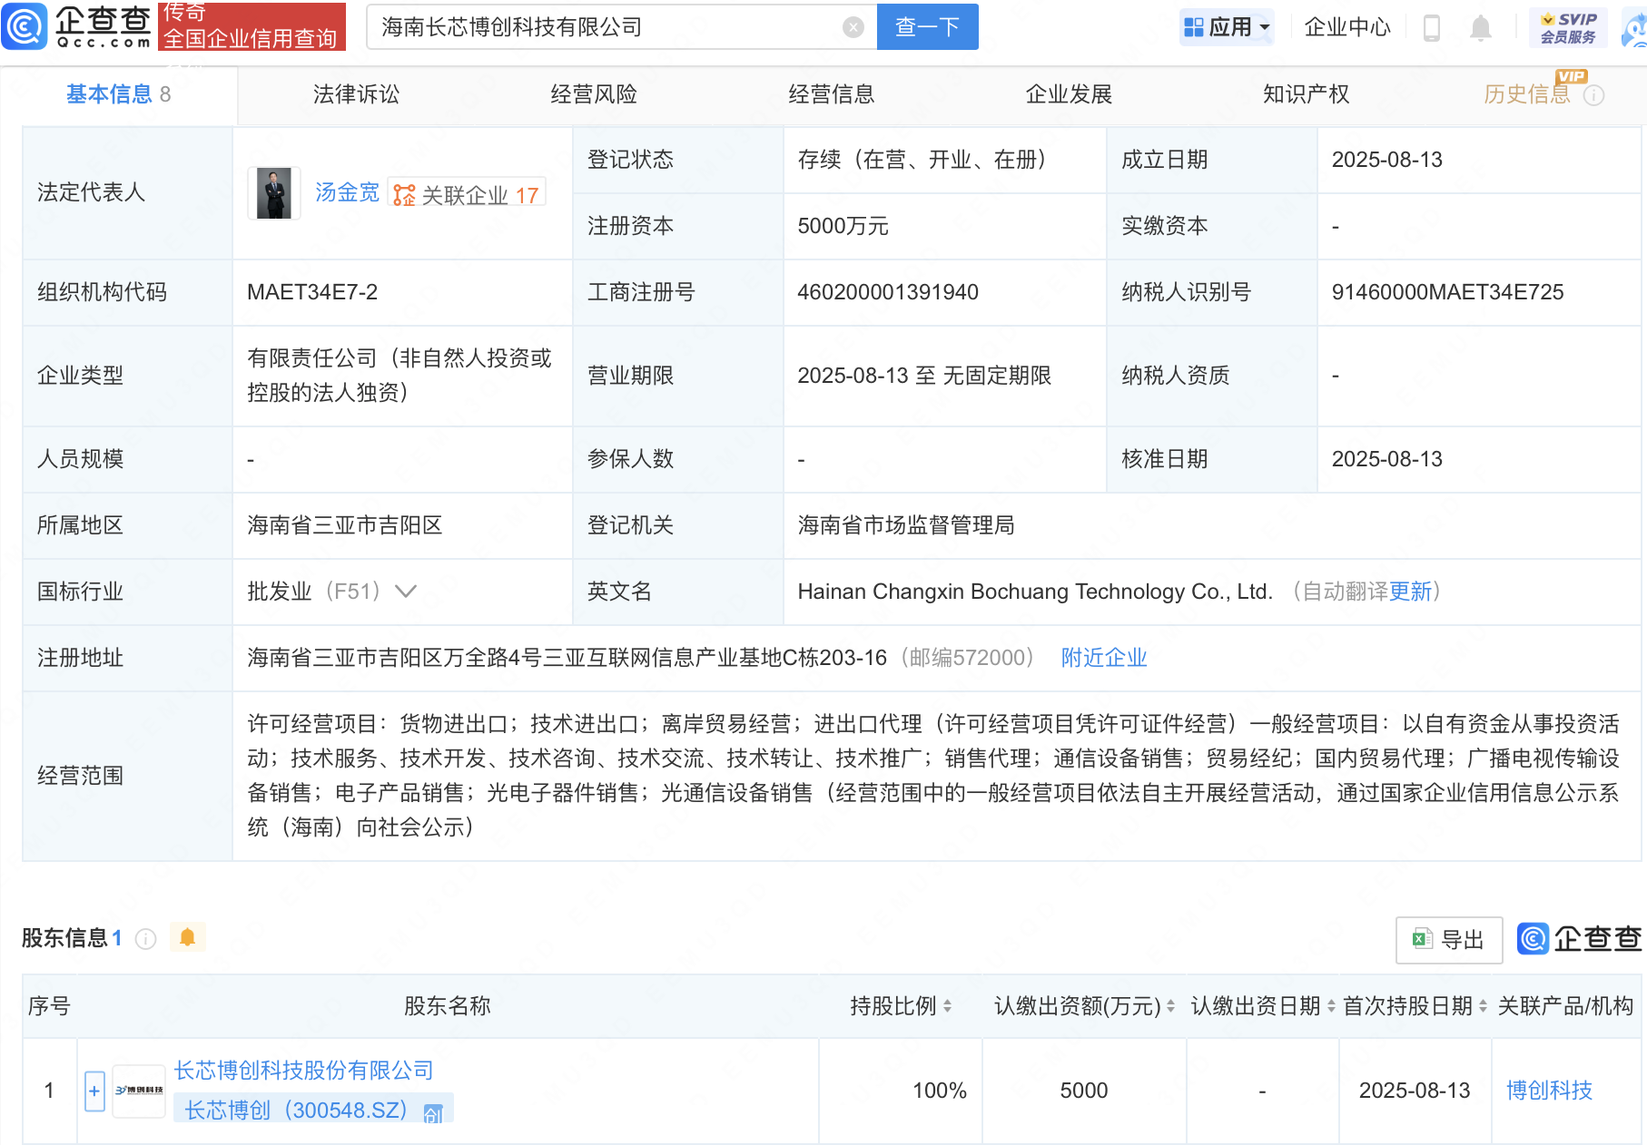Select region value 海南省三亚市吉阳区
The height and width of the screenshot is (1145, 1647).
[x=345, y=525]
